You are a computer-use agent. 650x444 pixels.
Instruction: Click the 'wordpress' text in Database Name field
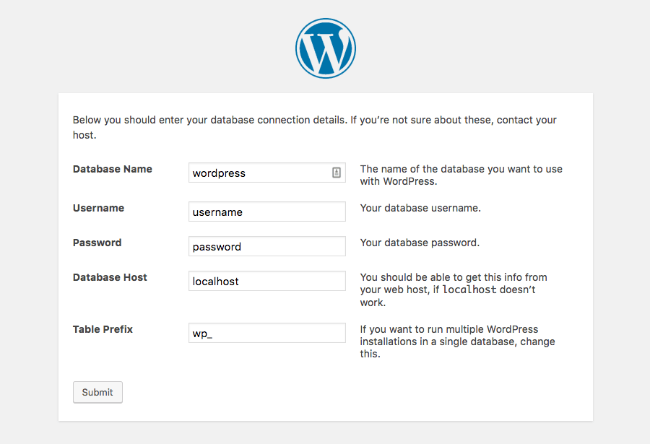click(218, 173)
